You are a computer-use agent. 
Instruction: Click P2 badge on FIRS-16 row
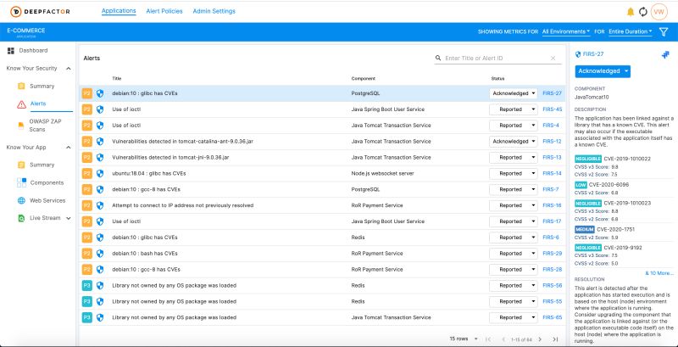[87, 205]
